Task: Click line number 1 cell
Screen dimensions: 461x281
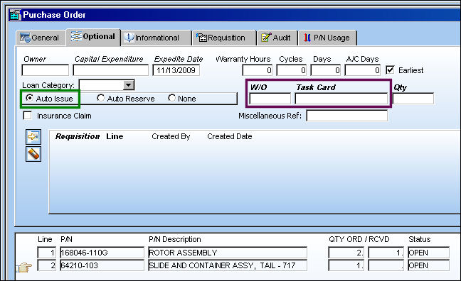Action: click(47, 253)
